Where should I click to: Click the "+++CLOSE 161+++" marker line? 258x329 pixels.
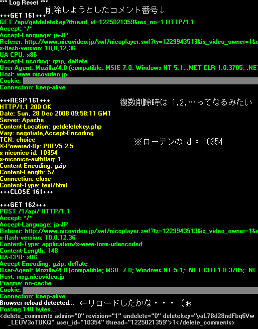click(27, 192)
